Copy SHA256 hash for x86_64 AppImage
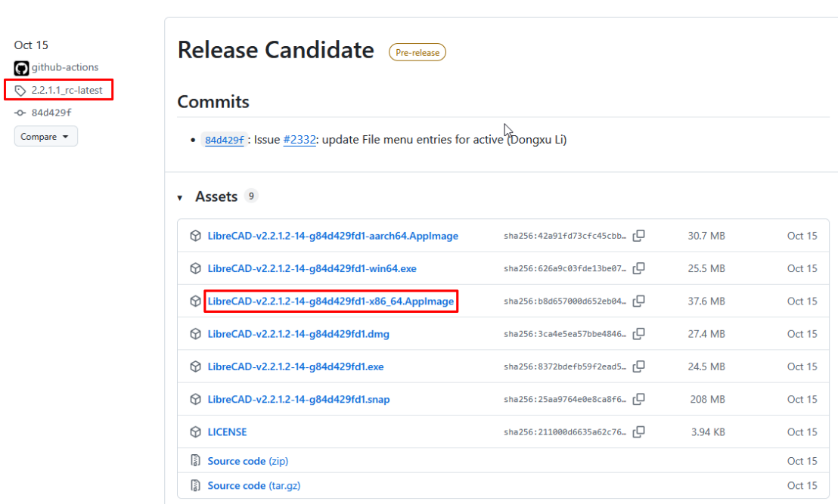The image size is (838, 504). [x=638, y=301]
